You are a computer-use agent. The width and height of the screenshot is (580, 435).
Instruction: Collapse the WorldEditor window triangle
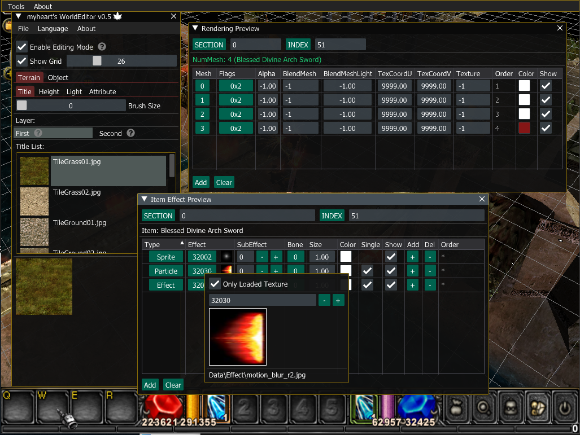[19, 17]
